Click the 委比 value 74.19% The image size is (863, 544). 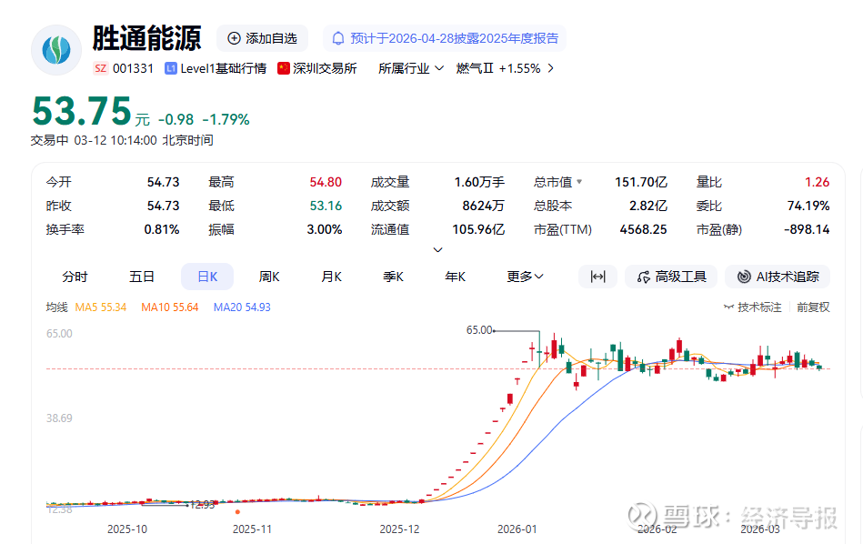click(808, 206)
